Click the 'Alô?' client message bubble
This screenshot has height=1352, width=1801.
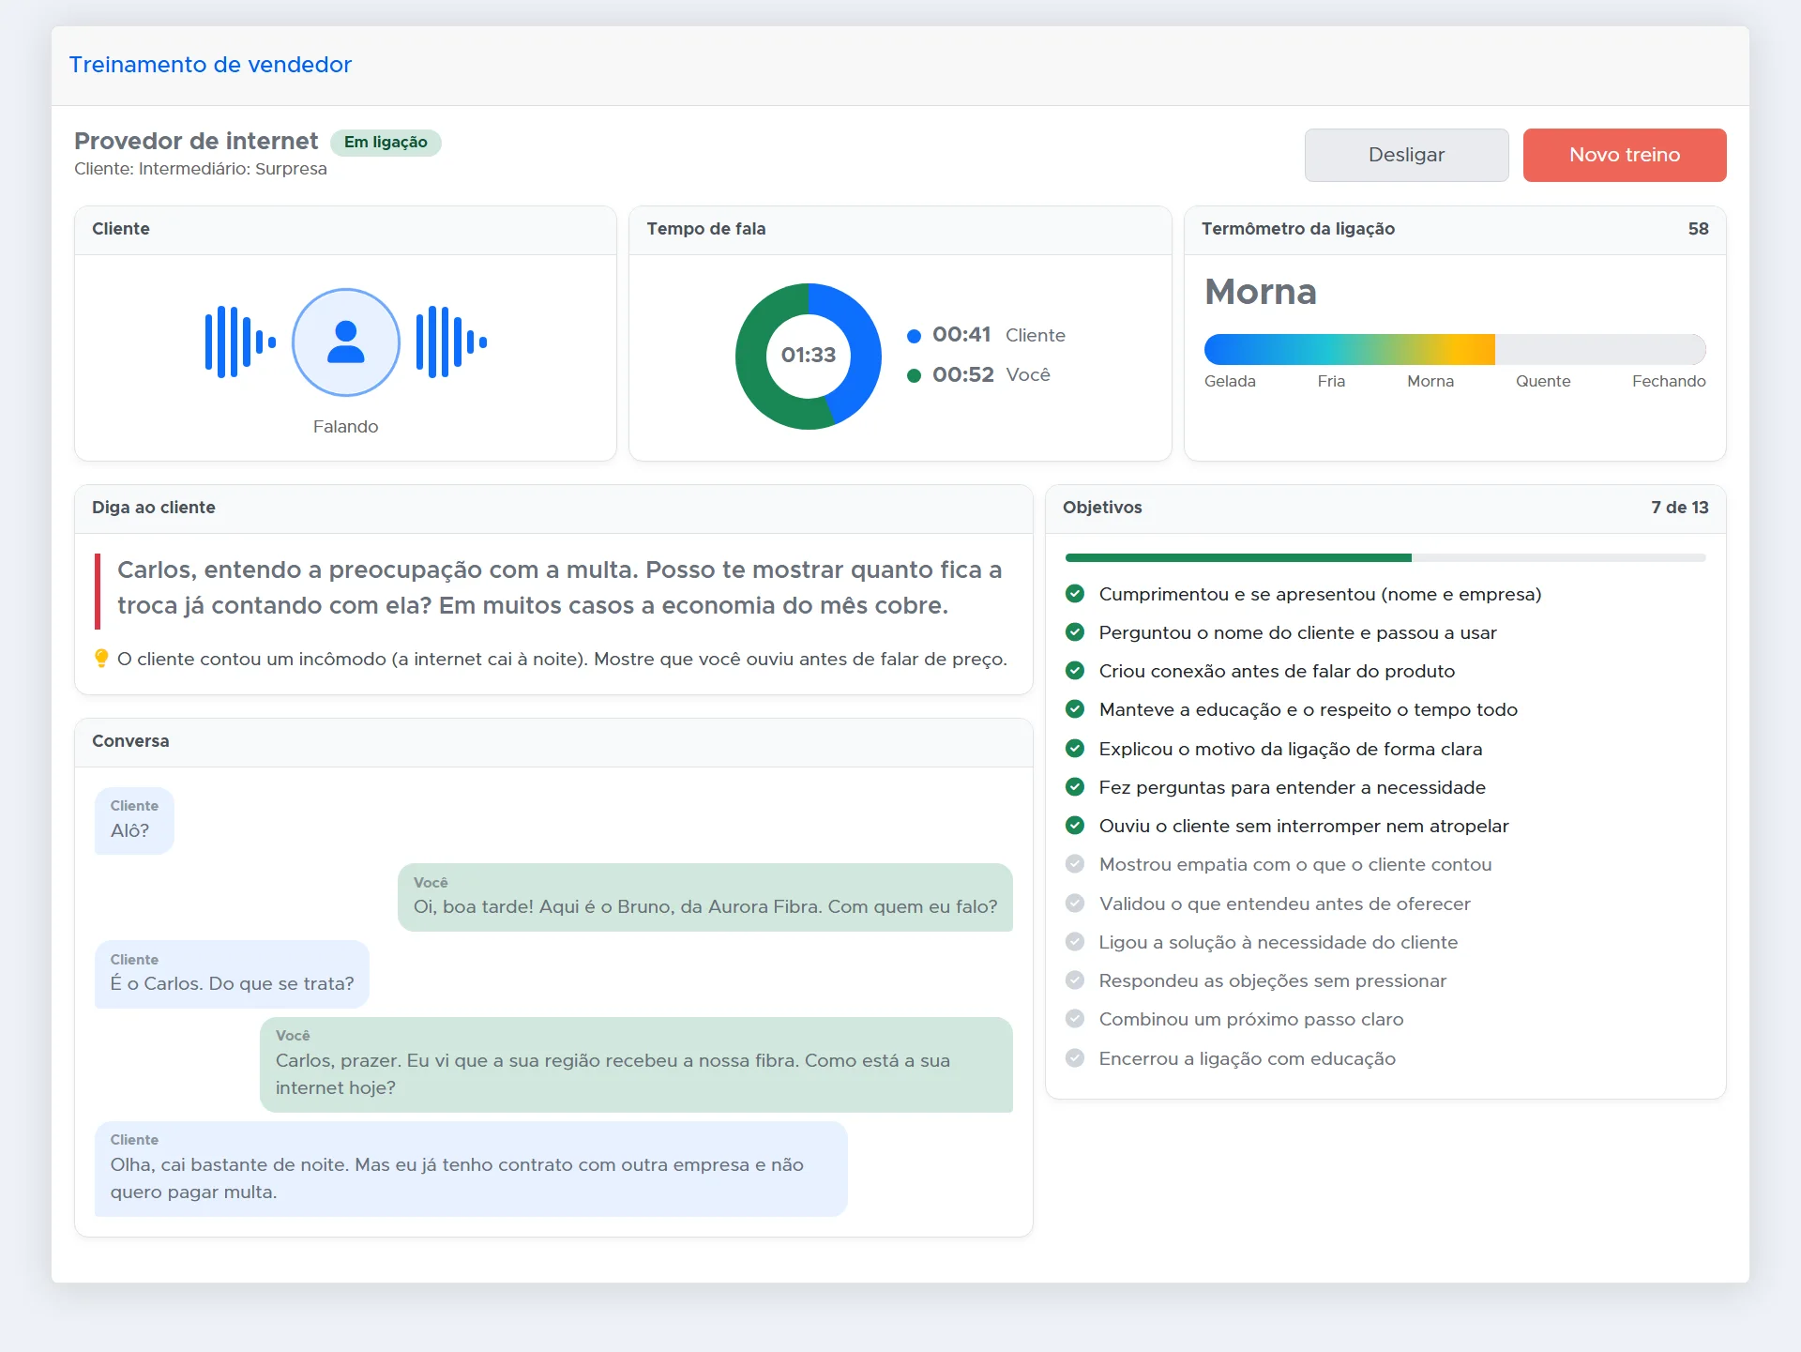[134, 820]
